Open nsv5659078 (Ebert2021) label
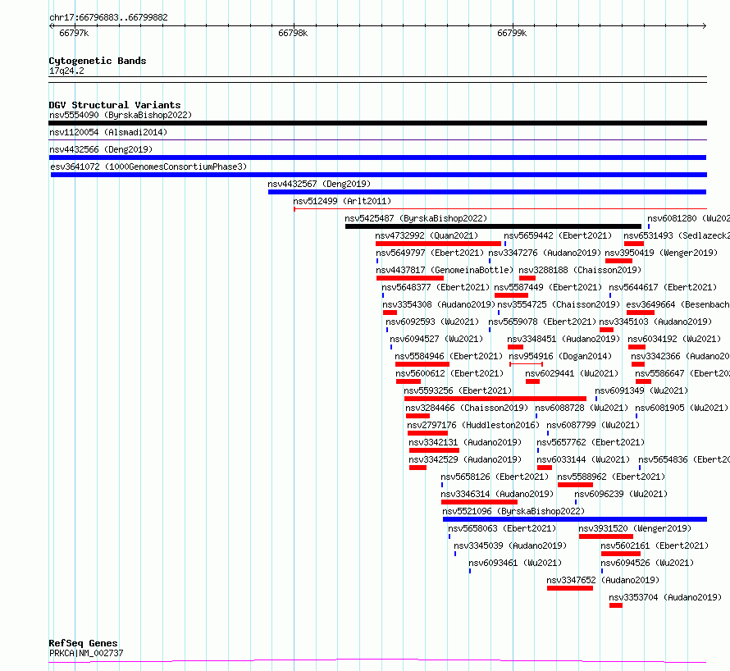Viewport: 730px width, 671px height. (x=542, y=322)
